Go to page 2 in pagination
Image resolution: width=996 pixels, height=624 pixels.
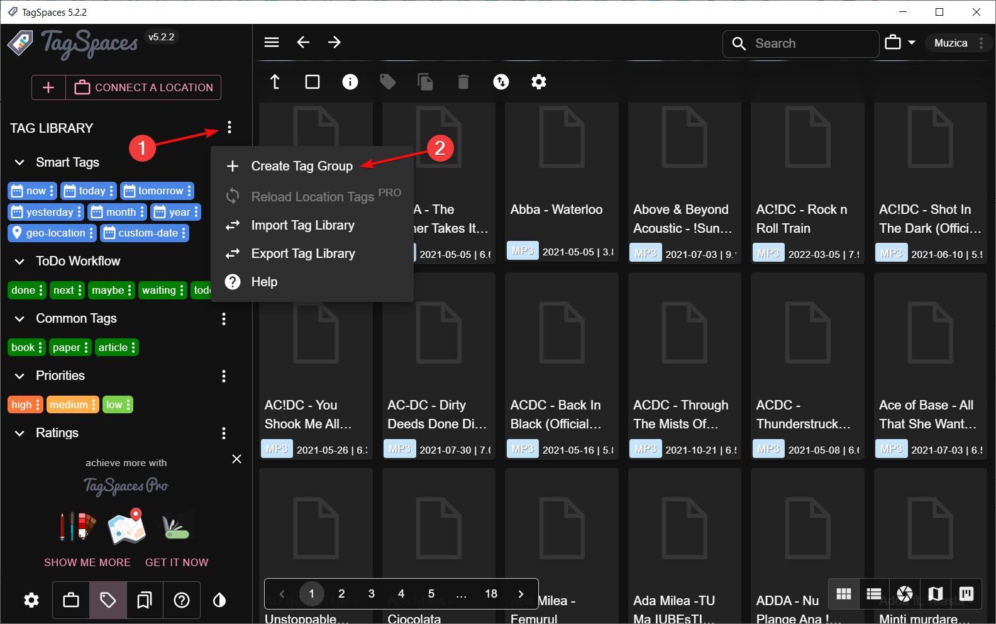[341, 594]
